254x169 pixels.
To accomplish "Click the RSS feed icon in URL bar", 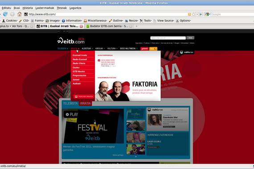I will [189, 14].
